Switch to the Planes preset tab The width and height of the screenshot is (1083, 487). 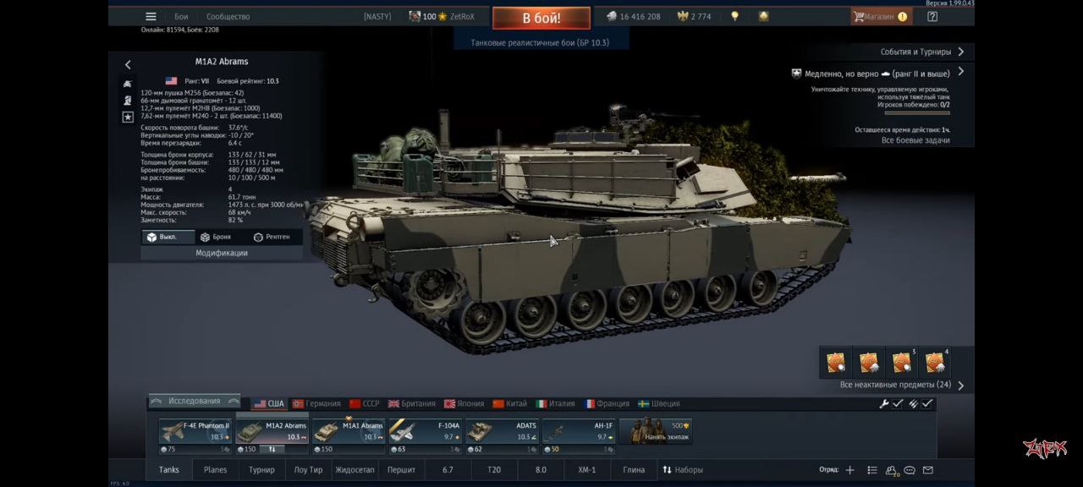pyautogui.click(x=216, y=470)
